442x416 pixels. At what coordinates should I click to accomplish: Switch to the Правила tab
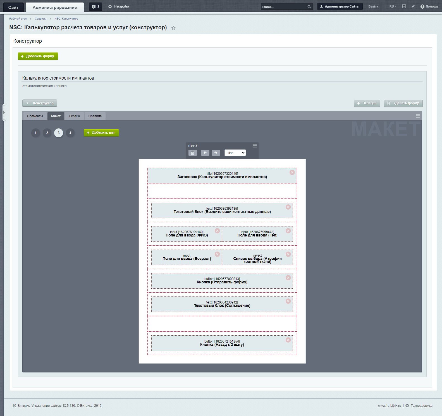pyautogui.click(x=95, y=116)
